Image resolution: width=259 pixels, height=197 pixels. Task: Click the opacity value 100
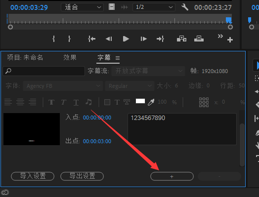coord(162,102)
